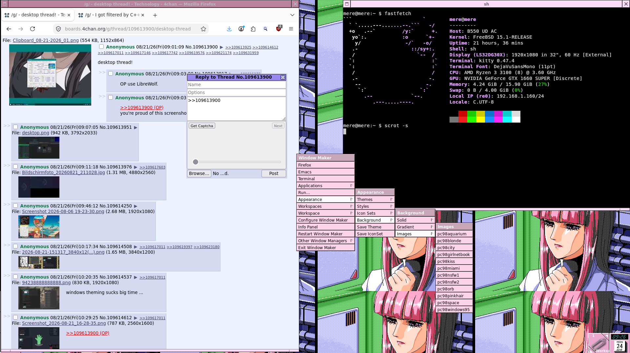This screenshot has width=630, height=353.
Task: Expand the Workspaces submenu
Action: [x=325, y=206]
